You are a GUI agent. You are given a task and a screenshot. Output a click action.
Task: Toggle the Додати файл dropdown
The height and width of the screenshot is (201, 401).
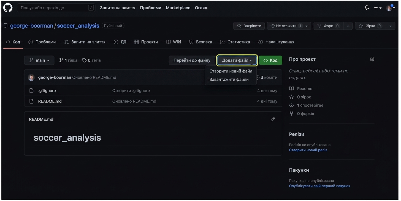(237, 60)
